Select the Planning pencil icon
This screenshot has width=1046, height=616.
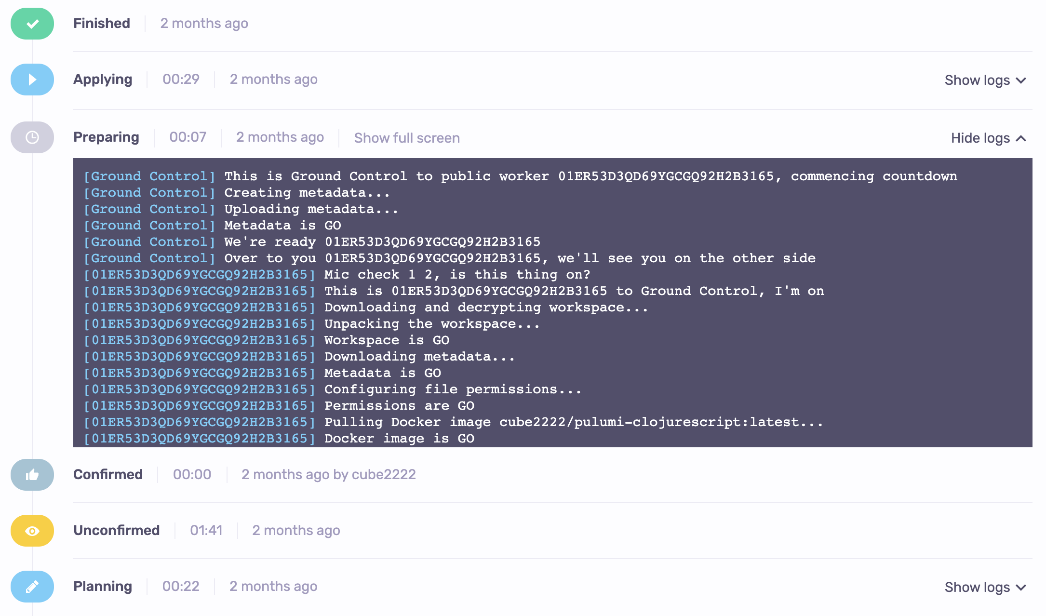pos(32,587)
